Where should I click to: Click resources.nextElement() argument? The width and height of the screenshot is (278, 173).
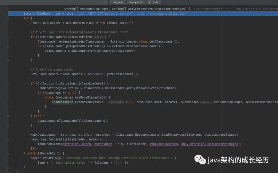coord(157,102)
